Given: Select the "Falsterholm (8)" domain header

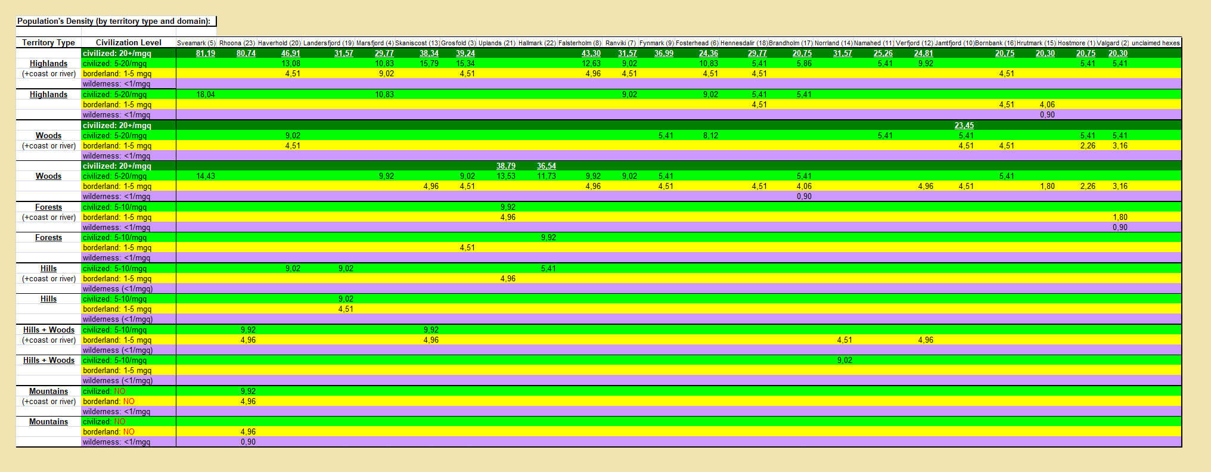Looking at the screenshot, I should (x=580, y=43).
